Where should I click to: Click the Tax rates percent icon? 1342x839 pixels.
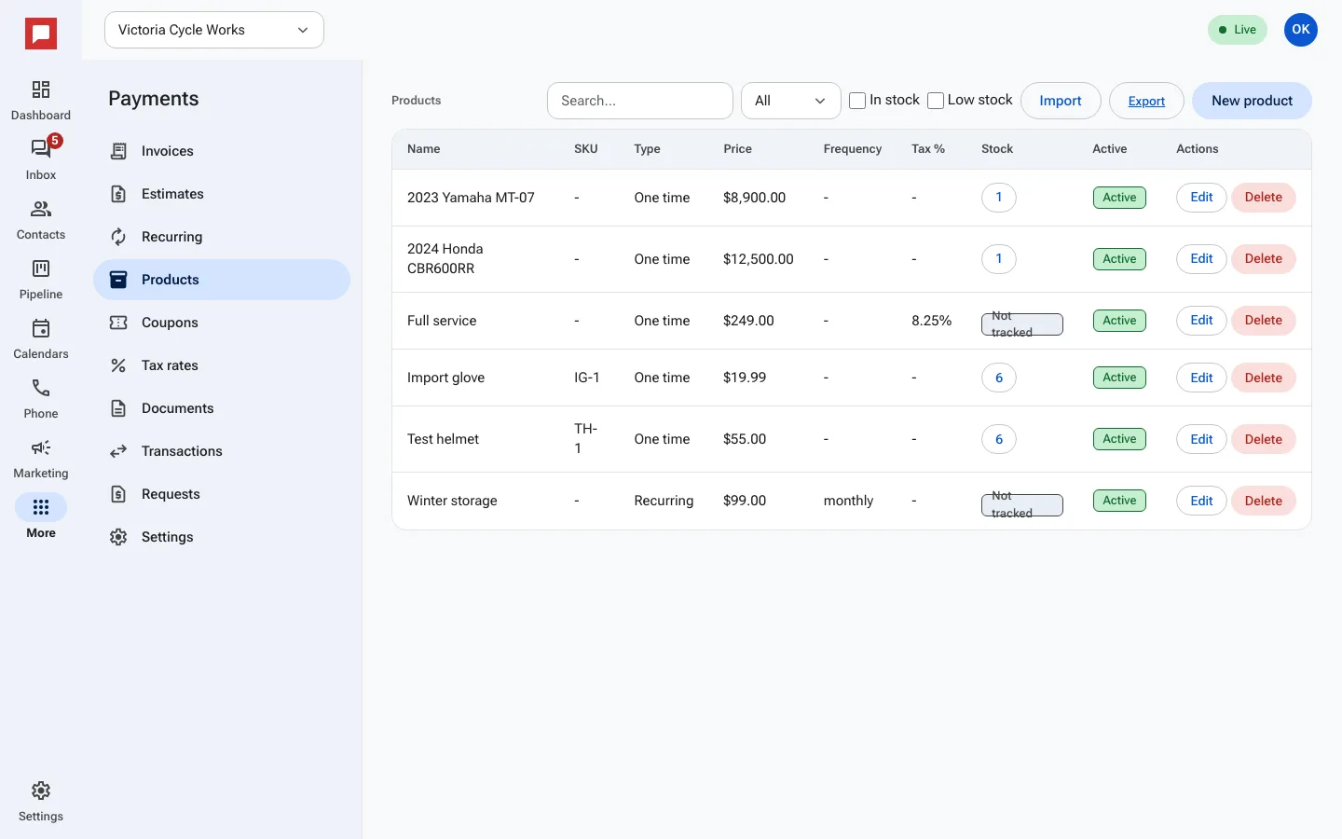pos(118,365)
